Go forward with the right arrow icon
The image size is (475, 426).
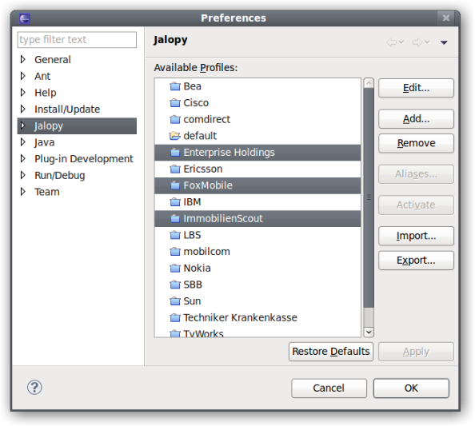tap(417, 42)
